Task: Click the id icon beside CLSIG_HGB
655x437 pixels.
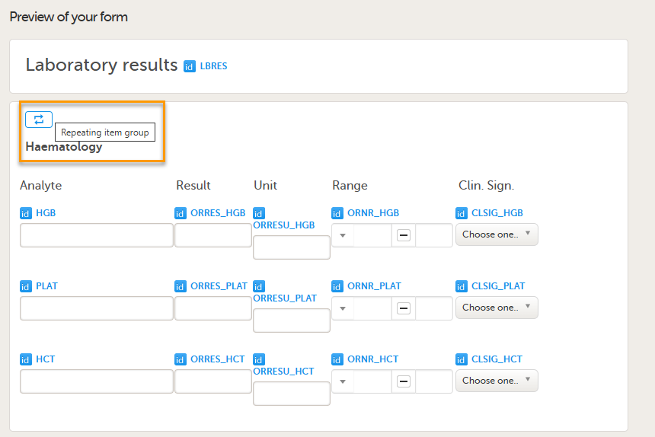Action: pyautogui.click(x=462, y=213)
